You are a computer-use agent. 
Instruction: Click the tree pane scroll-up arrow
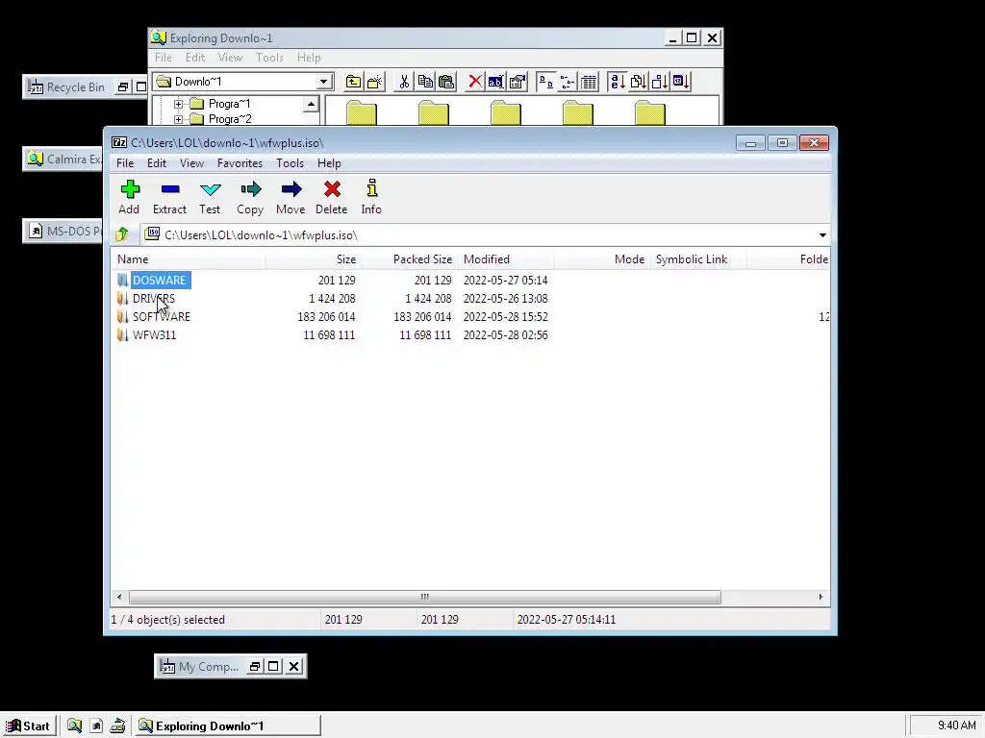(x=311, y=104)
